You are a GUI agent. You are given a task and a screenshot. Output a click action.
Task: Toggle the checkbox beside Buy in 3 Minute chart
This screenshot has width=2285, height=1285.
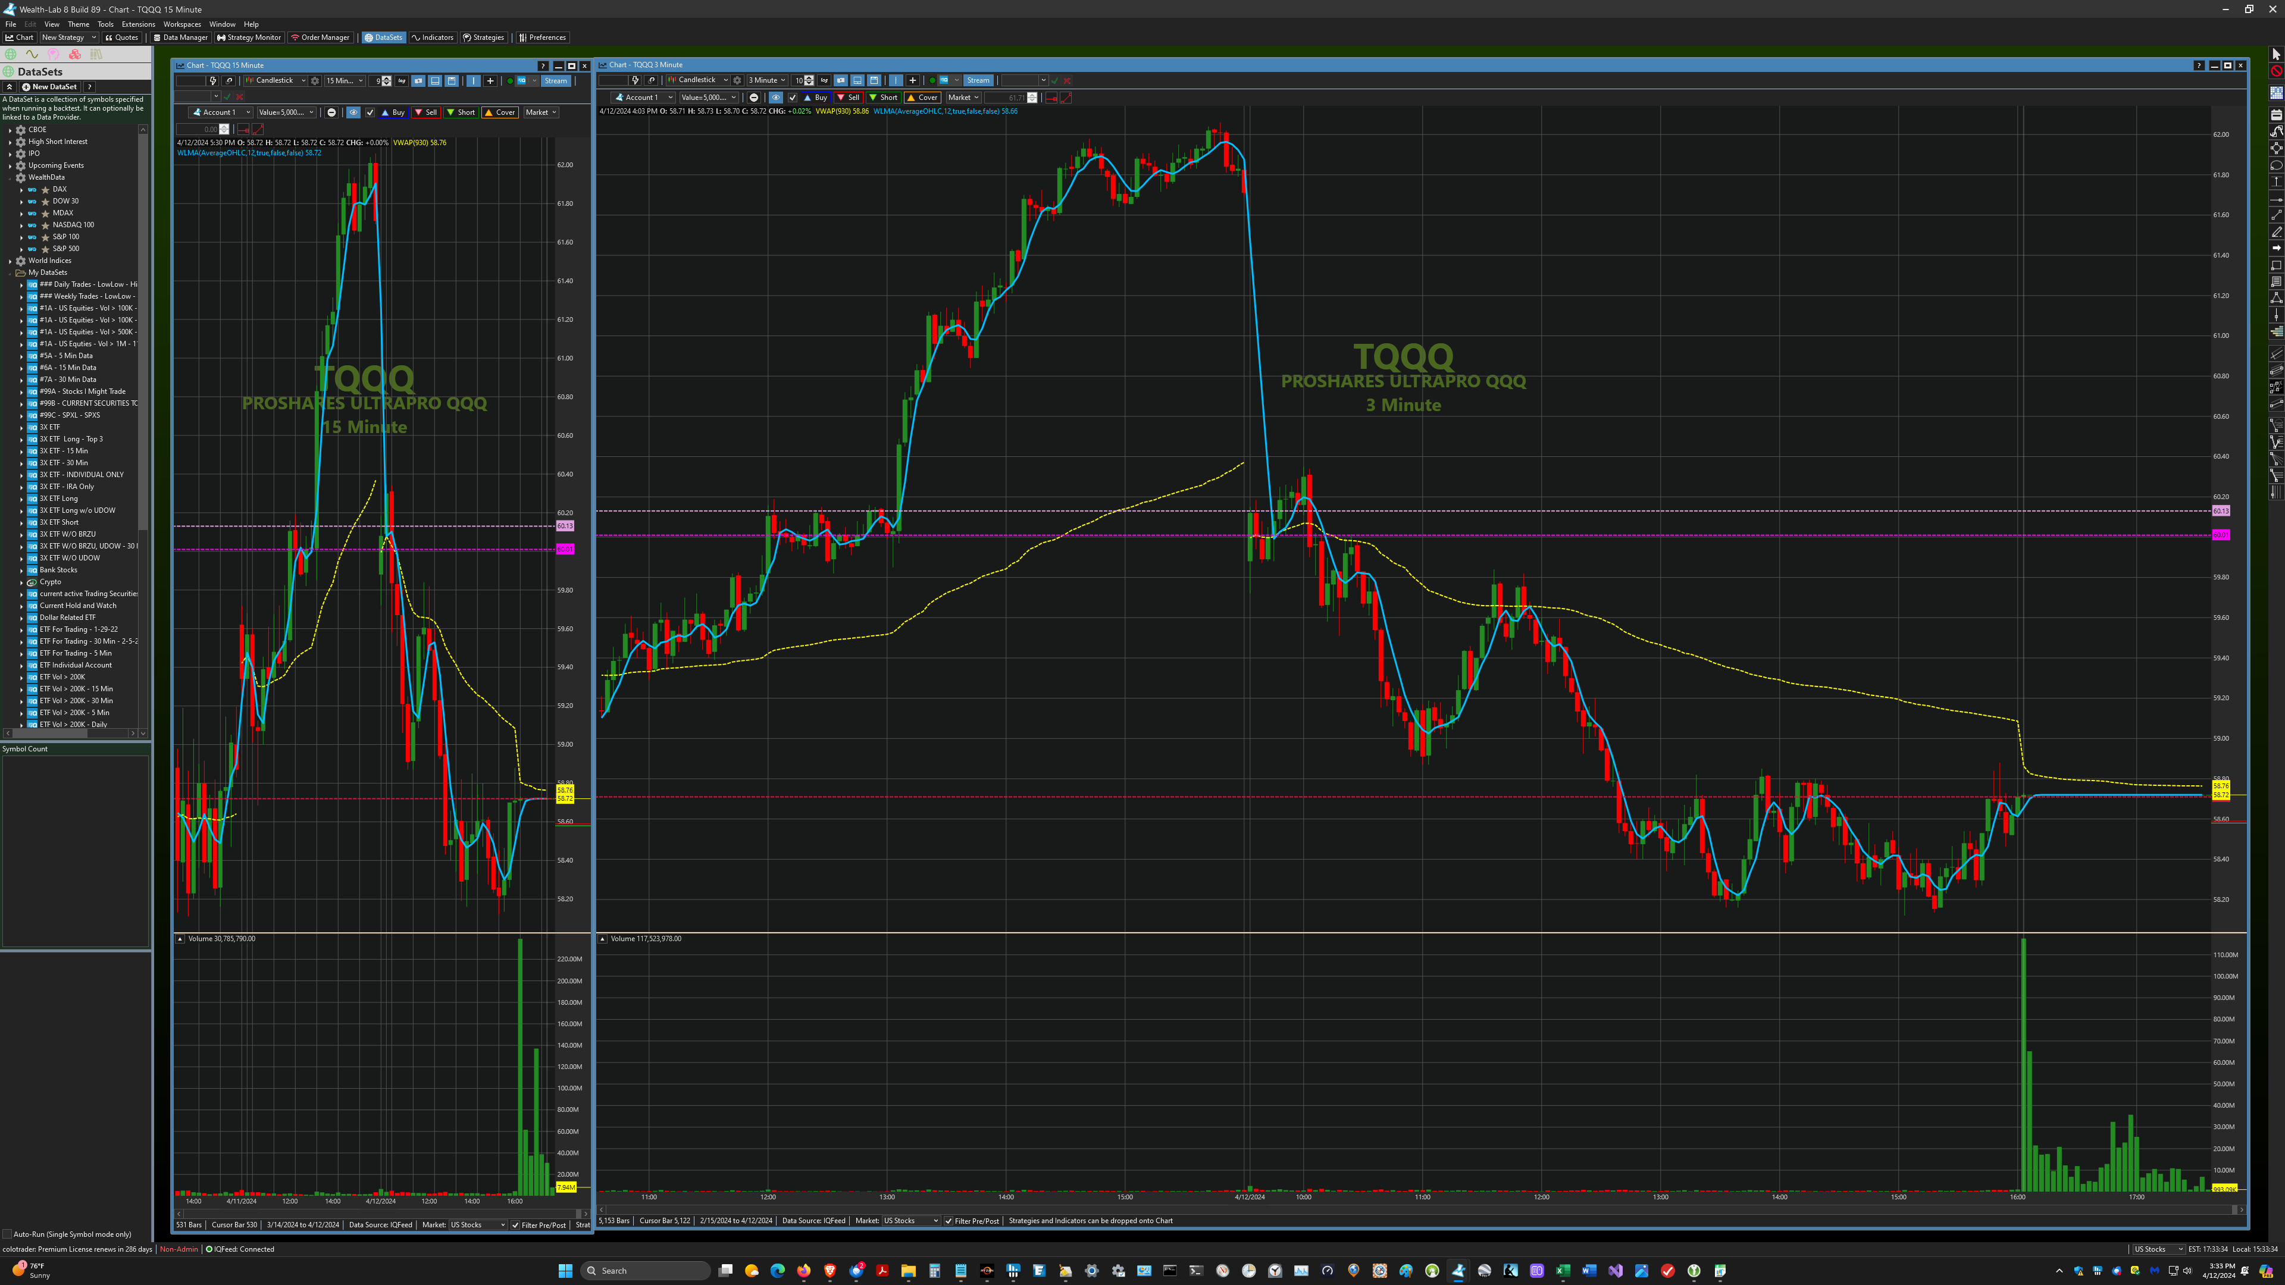pyautogui.click(x=792, y=98)
